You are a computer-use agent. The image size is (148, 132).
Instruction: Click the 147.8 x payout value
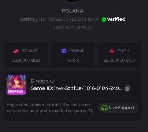point(72,60)
